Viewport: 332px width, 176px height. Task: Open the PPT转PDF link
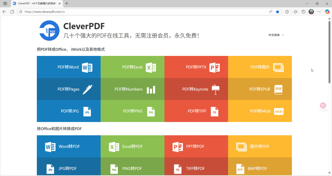coord(196,146)
